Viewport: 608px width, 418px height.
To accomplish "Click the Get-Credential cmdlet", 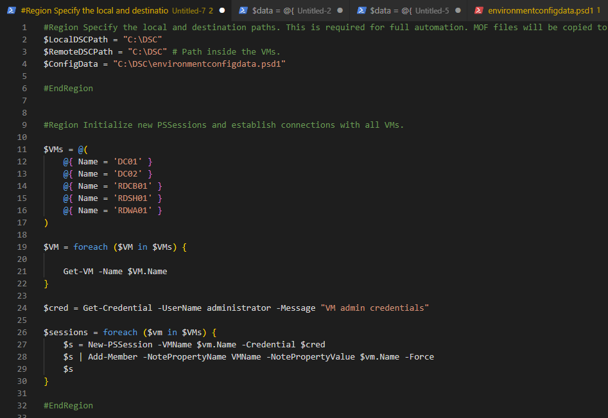I will 117,308.
